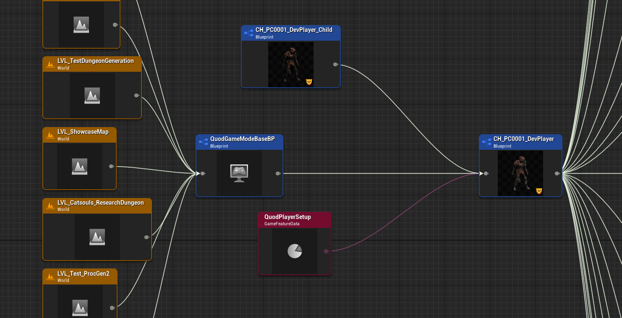Click the output pin of QuodPlayerSetup node
622x318 pixels.
(326, 251)
